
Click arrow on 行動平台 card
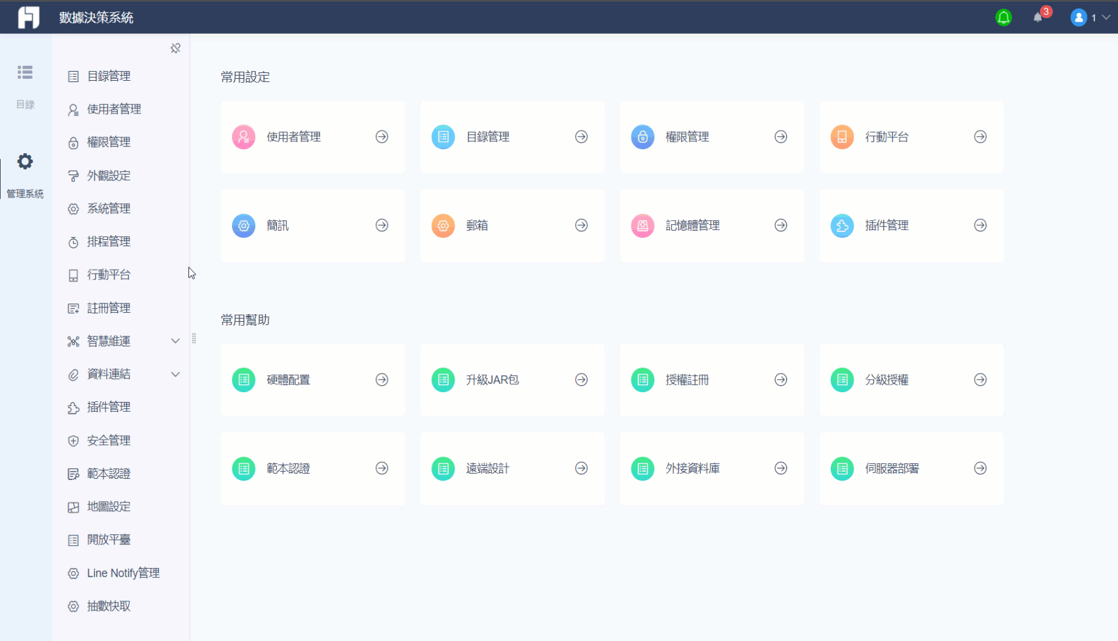981,137
